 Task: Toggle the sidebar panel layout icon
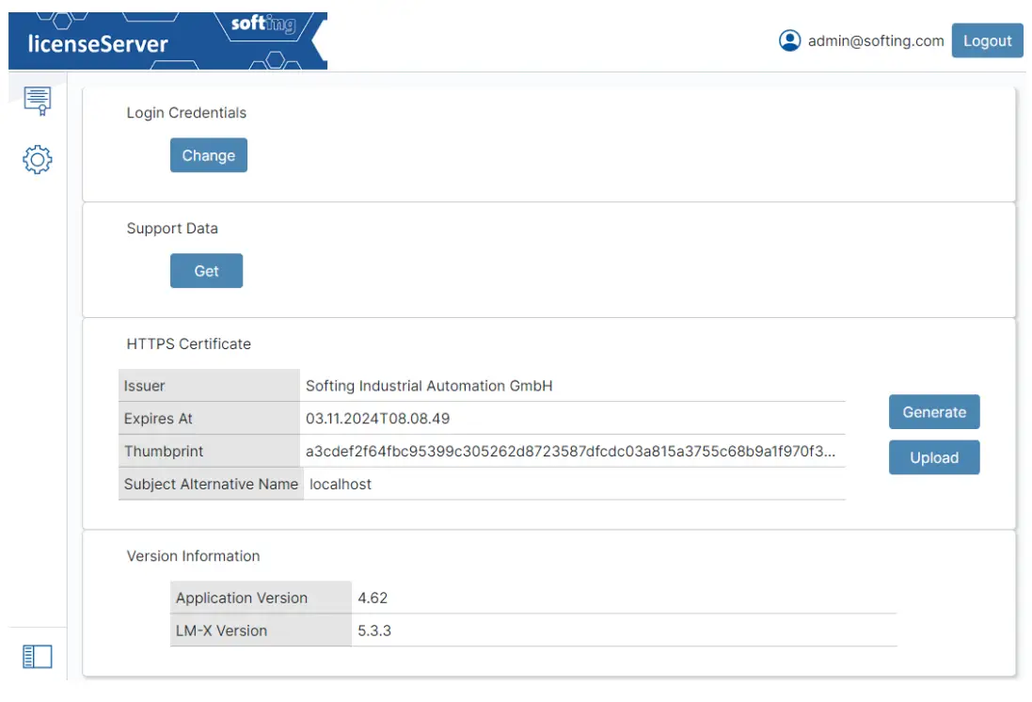click(37, 656)
